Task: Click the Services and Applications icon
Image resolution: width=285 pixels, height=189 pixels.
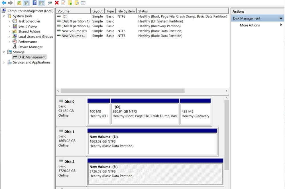Action: click(x=9, y=62)
